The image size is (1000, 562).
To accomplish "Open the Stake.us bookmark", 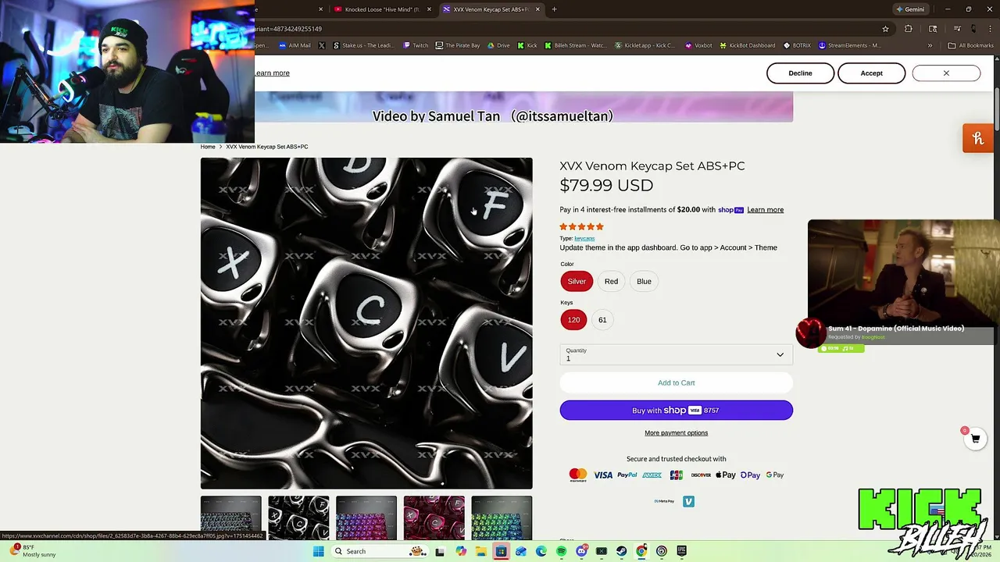I will [363, 45].
